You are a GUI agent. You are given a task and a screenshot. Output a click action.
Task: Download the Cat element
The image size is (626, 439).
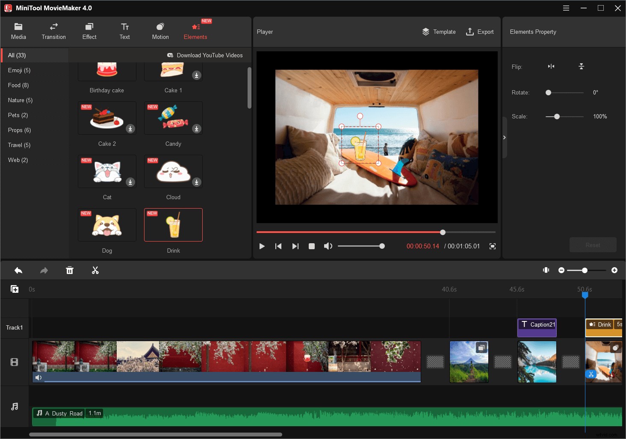(x=130, y=182)
